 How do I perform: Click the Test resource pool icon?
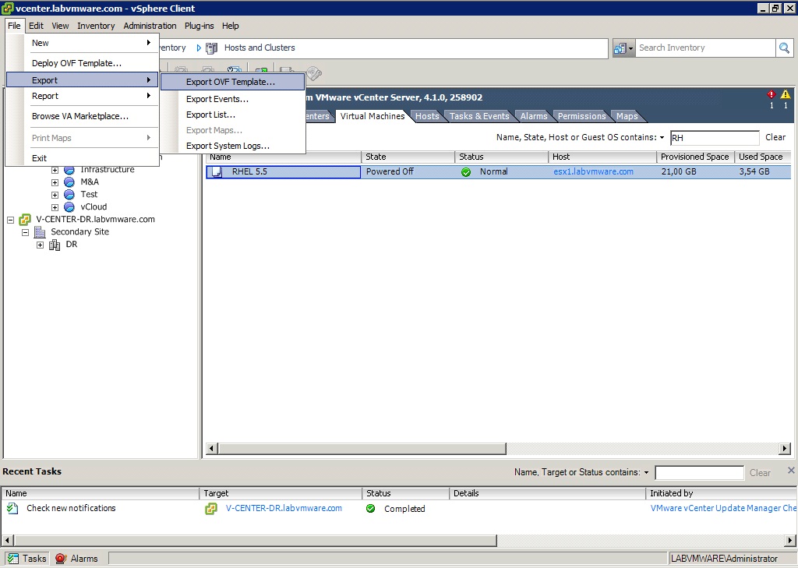(69, 195)
